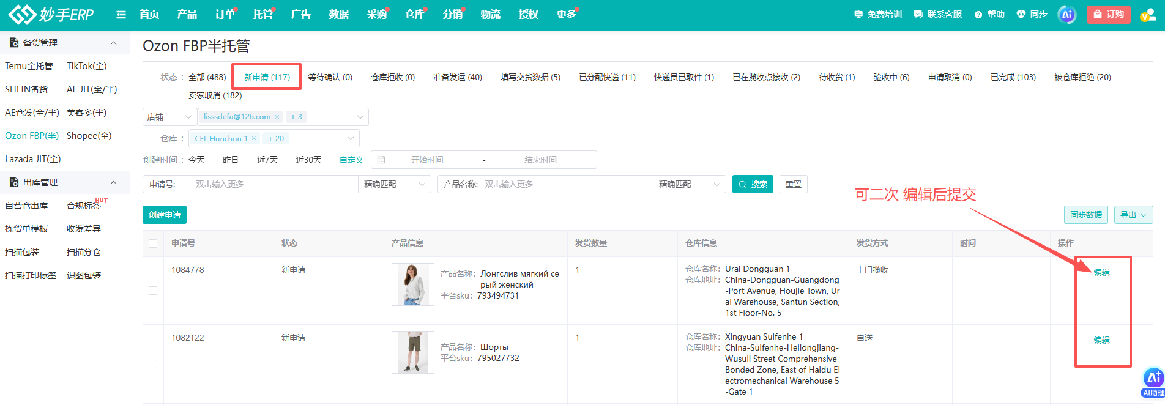Click the 同步数据 button
The width and height of the screenshot is (1165, 405).
coord(1086,215)
